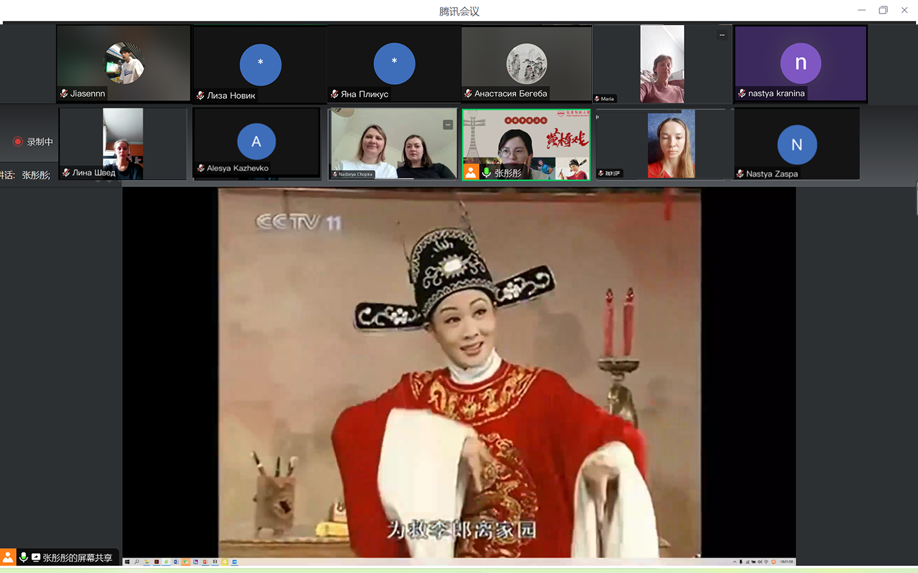Toggle the green microphone in the bottom-left bar

click(x=24, y=557)
